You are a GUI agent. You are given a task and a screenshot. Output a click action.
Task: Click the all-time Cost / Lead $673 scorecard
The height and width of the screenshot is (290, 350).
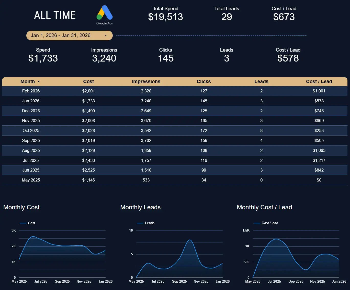tap(284, 17)
